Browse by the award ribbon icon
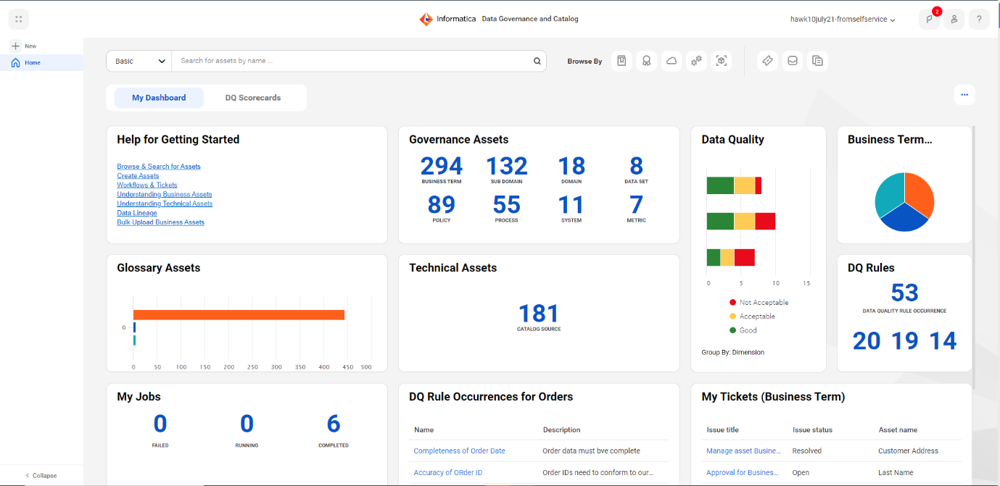Viewport: 1000px width, 486px height. coord(646,61)
